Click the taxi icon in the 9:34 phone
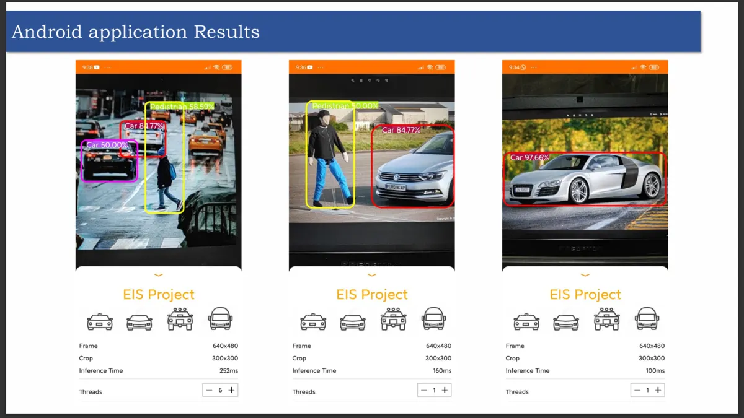Image resolution: width=744 pixels, height=418 pixels. (526, 321)
